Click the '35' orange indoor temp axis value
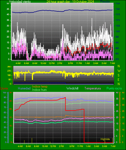 pos(123,99)
